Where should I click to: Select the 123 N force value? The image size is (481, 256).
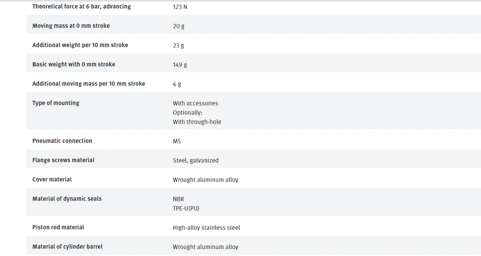180,7
